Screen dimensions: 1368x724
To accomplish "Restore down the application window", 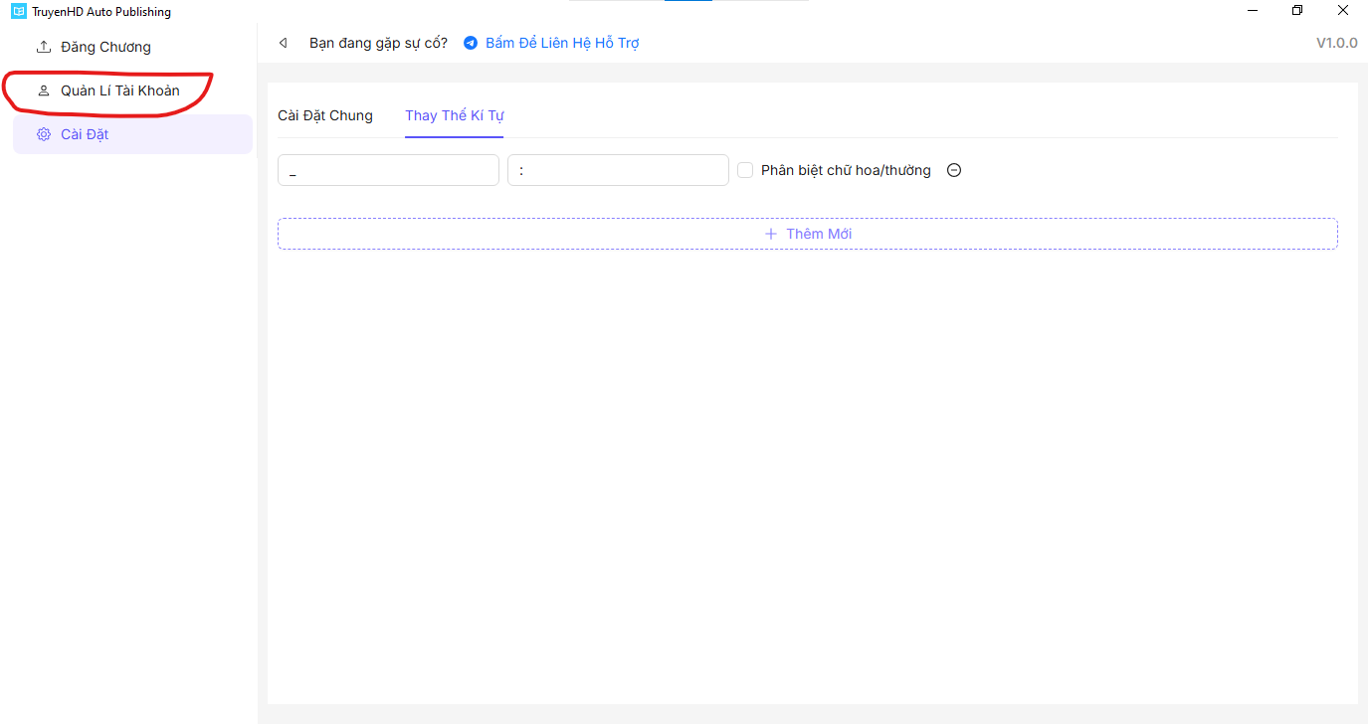I will pos(1296,11).
